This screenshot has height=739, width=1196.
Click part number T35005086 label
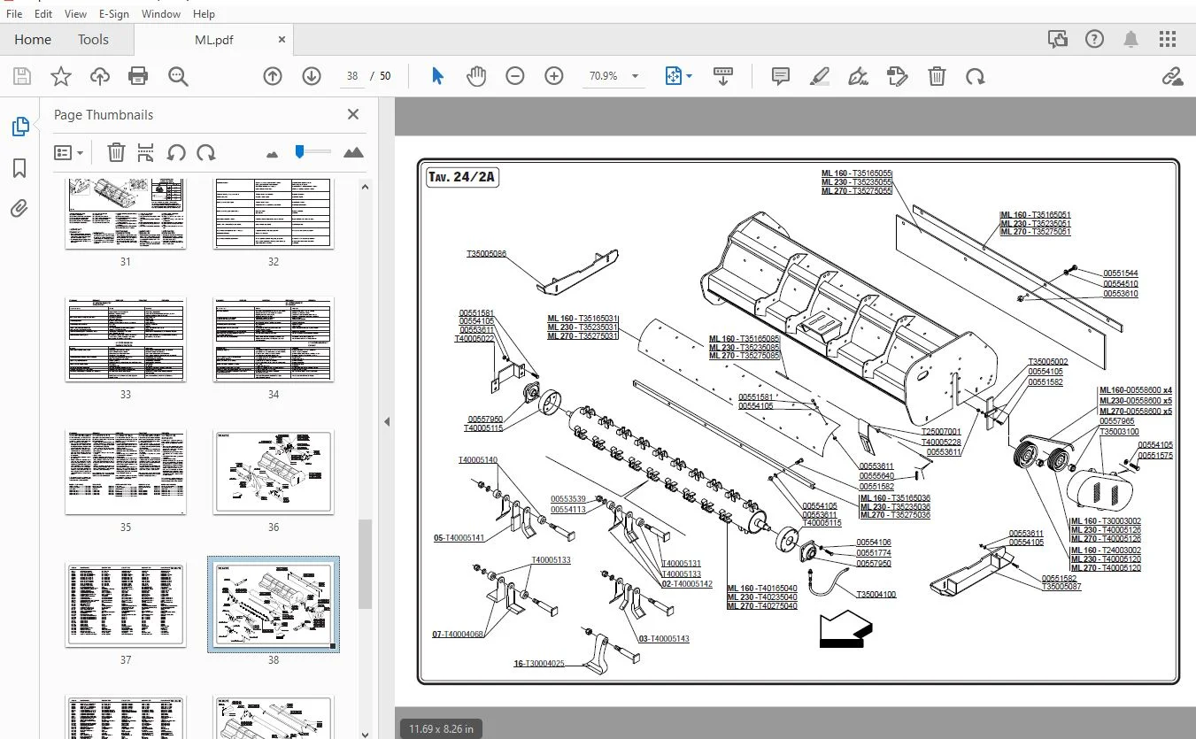487,254
